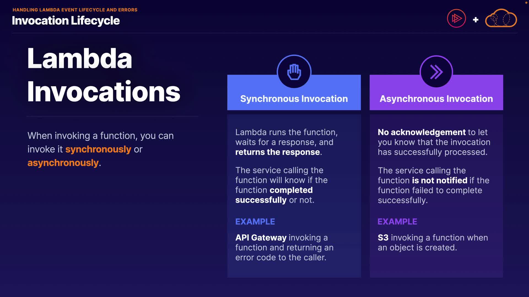Select the Asynchronous Invocation header
Viewport: 529px width, 297px height.
pos(436,99)
